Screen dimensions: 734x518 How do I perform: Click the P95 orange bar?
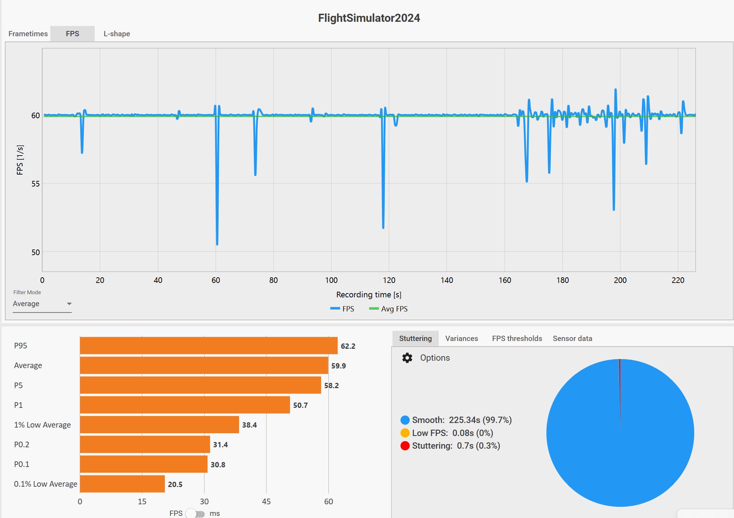tap(209, 346)
